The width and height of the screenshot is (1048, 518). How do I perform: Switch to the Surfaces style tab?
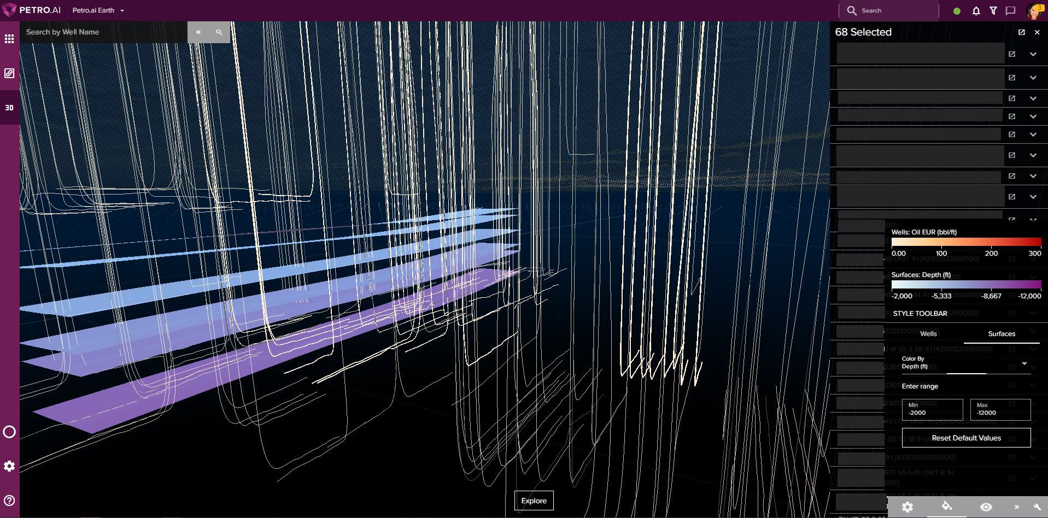click(1002, 334)
